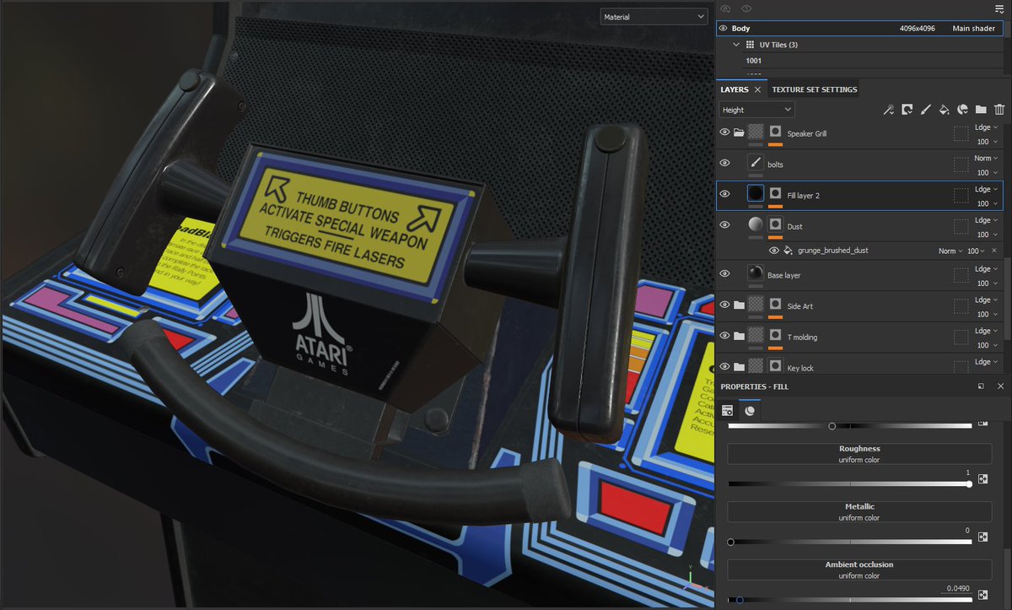Click the Key lock folder icon

(x=739, y=367)
